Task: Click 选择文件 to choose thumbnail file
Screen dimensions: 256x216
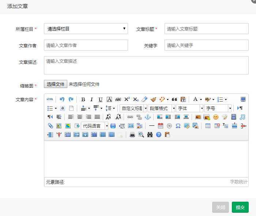Action: (x=56, y=84)
